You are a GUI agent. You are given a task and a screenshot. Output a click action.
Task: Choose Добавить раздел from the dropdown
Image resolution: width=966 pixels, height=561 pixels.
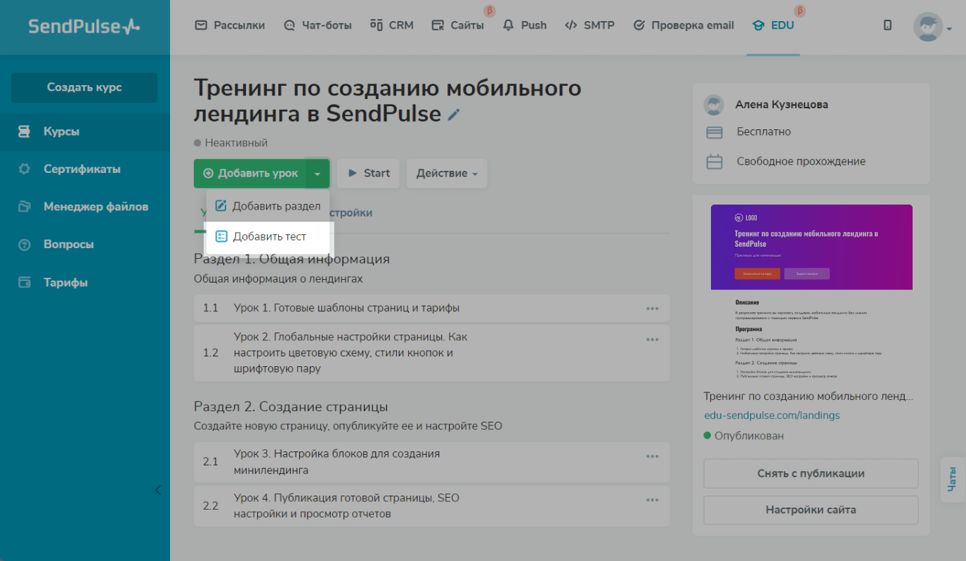click(268, 206)
